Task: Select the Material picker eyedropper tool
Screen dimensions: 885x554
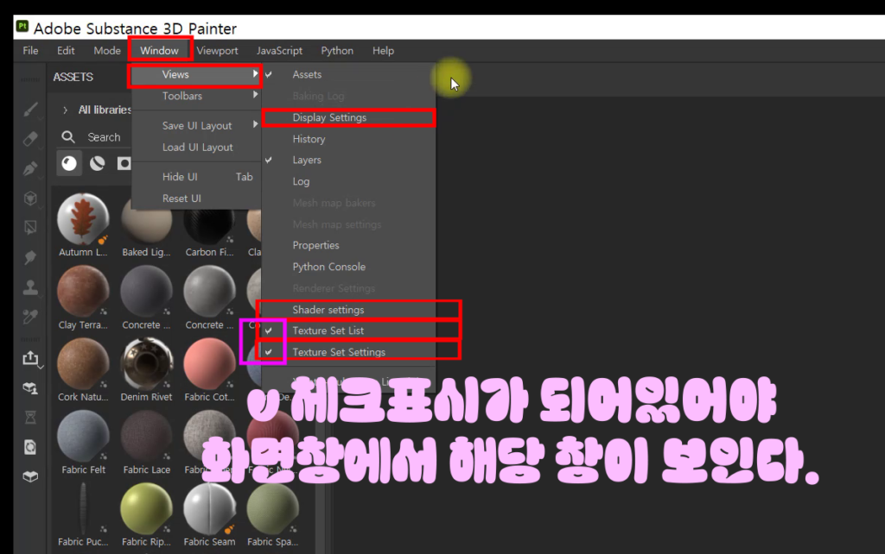Action: point(30,318)
